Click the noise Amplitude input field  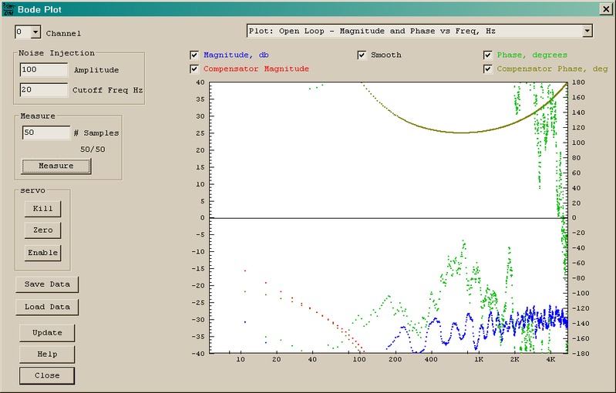(x=45, y=70)
